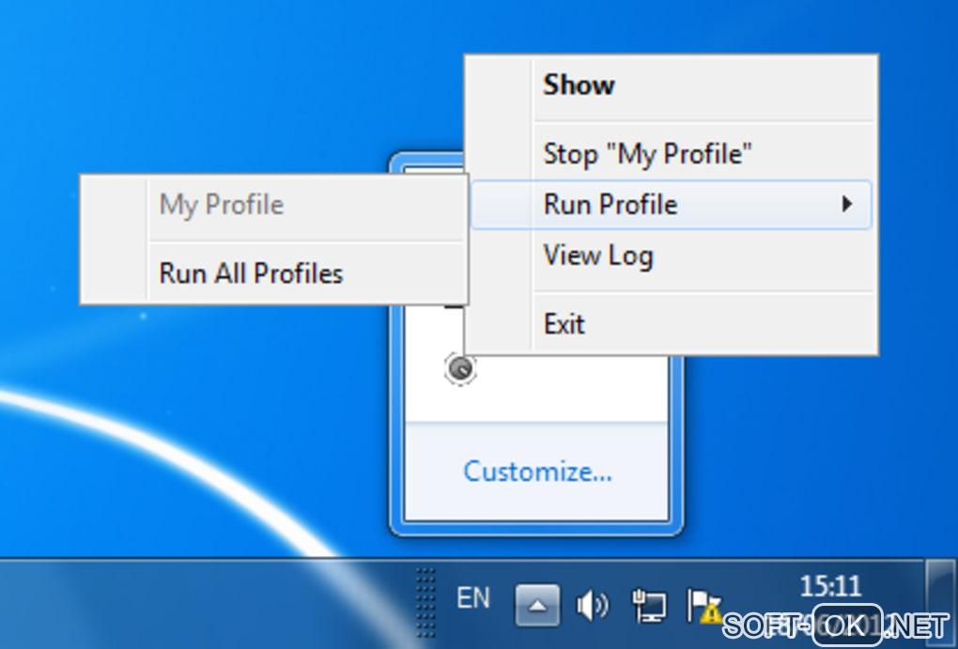Image resolution: width=958 pixels, height=649 pixels.
Task: Open the Run Profile submenu
Action: point(671,204)
